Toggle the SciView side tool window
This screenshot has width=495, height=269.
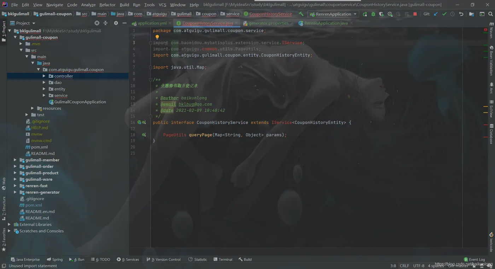491,109
